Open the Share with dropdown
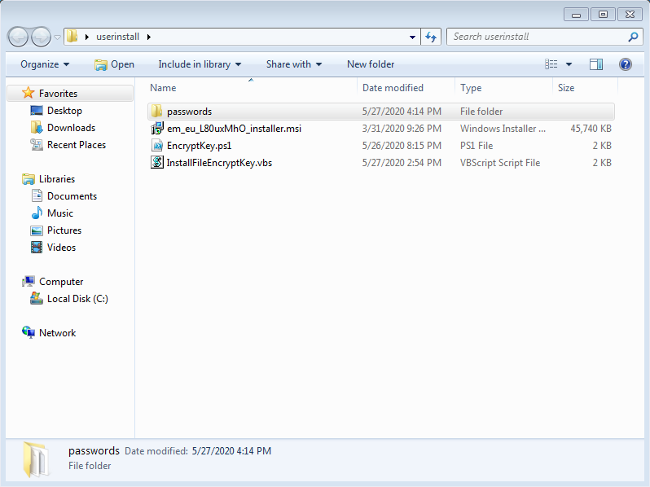Screen dimensions: 650x487 [x=294, y=64]
